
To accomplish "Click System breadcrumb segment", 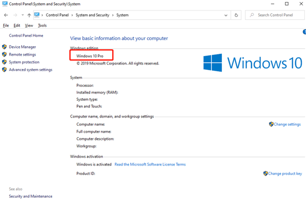I will pyautogui.click(x=122, y=15).
